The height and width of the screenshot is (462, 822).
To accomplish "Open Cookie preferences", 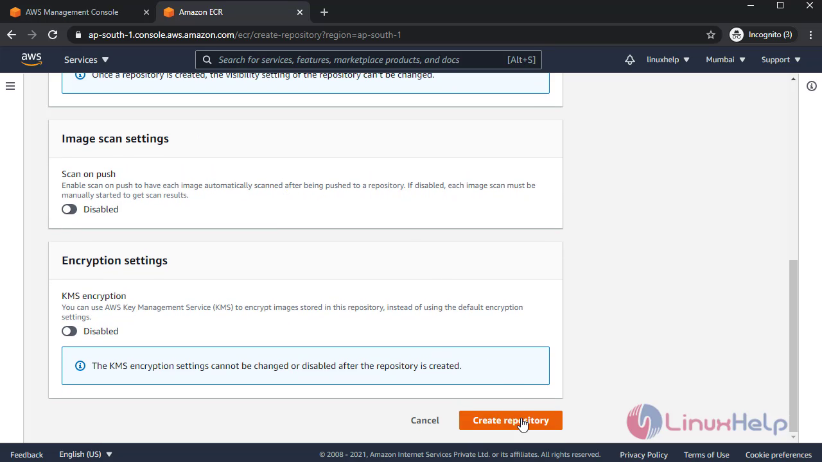I will point(778,454).
